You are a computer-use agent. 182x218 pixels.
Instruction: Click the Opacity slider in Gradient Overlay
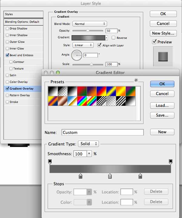point(88,31)
